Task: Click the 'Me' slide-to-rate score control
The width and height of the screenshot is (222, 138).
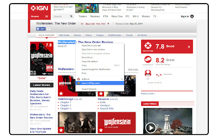Action: [x=164, y=75]
